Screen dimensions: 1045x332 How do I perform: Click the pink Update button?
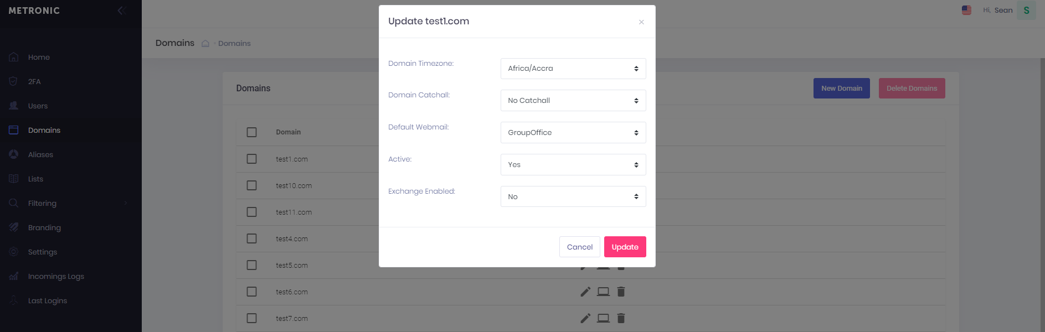point(625,247)
